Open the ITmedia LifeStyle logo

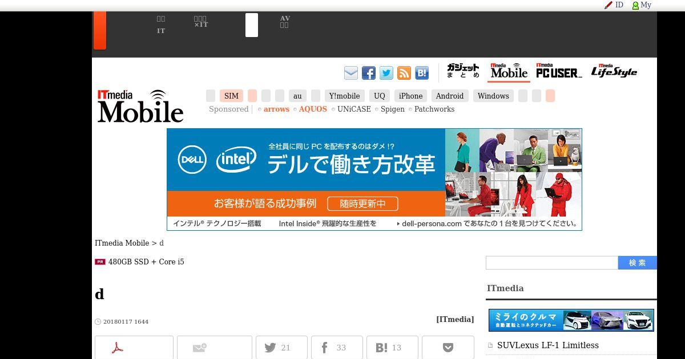pos(614,71)
